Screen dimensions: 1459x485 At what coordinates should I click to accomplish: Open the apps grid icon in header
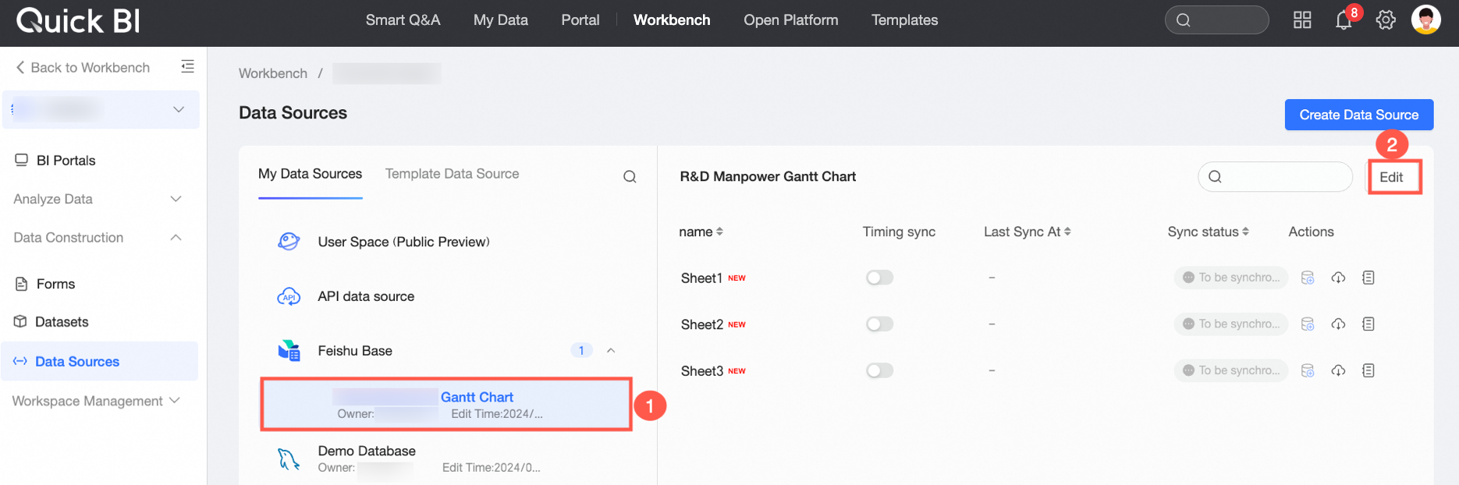(x=1302, y=20)
